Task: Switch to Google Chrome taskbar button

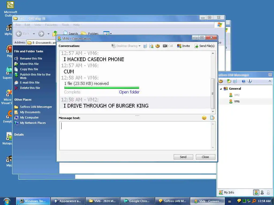Action: (138, 201)
